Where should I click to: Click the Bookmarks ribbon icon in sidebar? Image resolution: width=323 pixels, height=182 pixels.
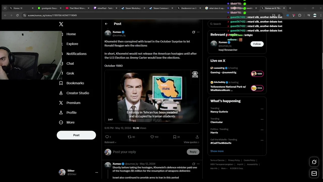tap(61, 83)
